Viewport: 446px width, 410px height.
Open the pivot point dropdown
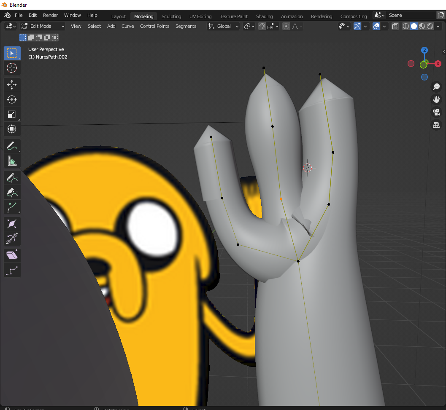(x=249, y=27)
